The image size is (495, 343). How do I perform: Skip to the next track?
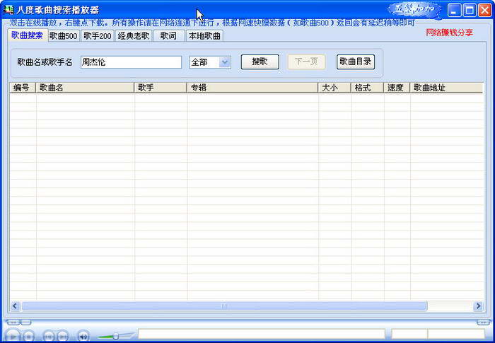(62, 337)
